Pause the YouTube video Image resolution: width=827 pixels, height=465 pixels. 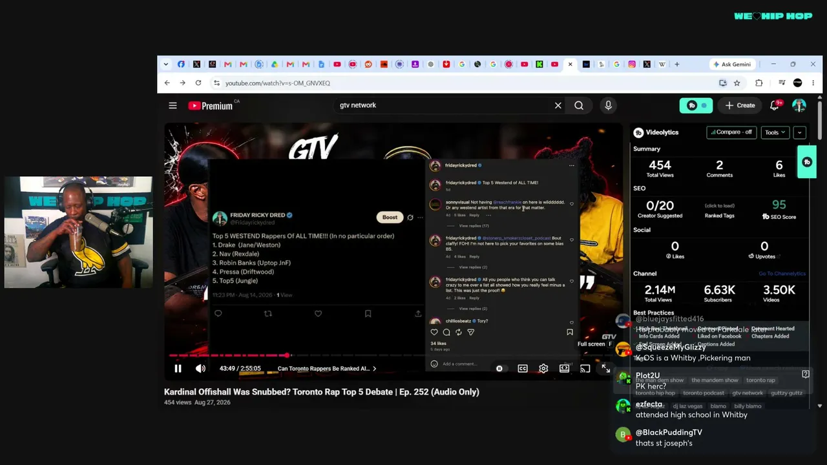[178, 369]
